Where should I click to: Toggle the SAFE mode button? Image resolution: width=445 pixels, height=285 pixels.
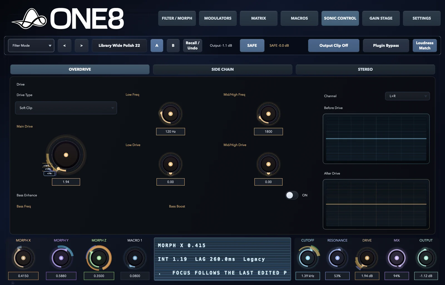pyautogui.click(x=252, y=46)
